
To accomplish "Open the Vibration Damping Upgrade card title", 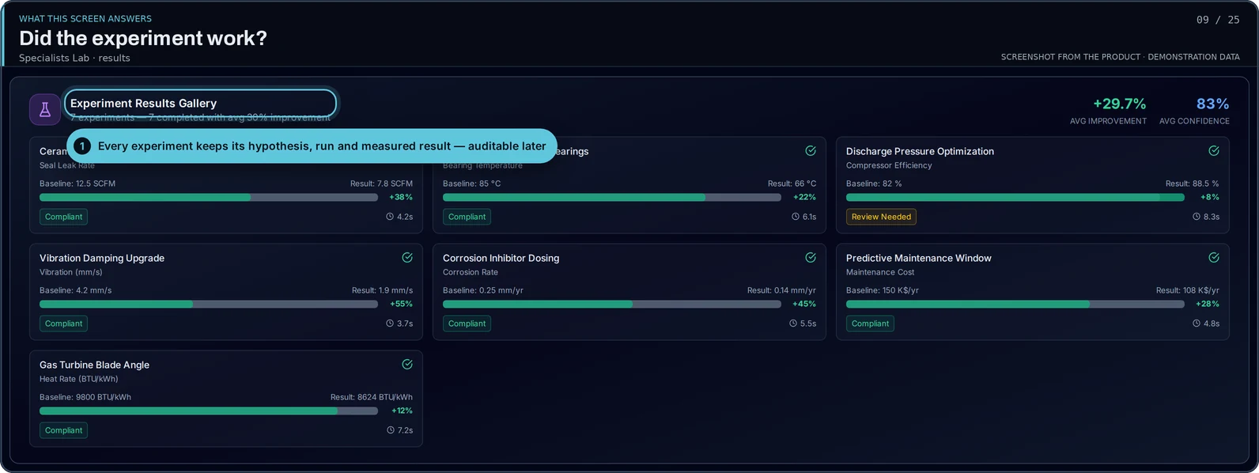I will pyautogui.click(x=102, y=258).
